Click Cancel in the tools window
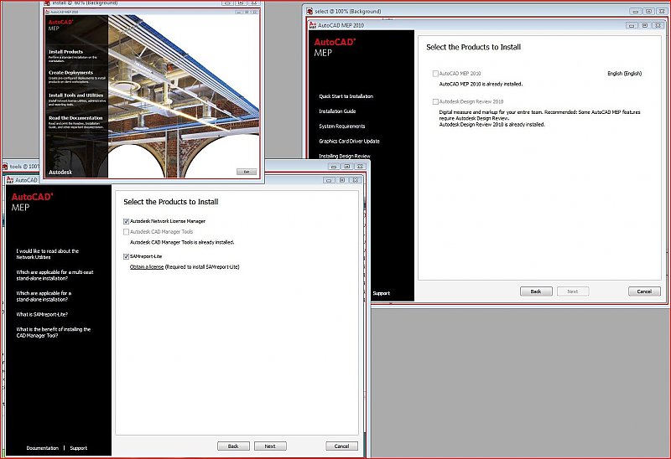 tap(341, 446)
